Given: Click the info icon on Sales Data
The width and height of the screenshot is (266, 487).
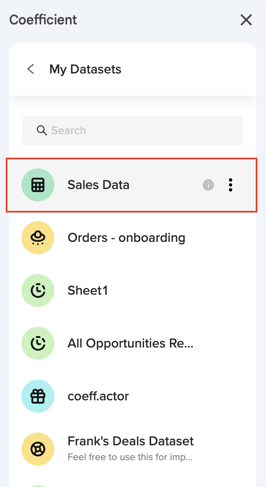Looking at the screenshot, I should [208, 185].
